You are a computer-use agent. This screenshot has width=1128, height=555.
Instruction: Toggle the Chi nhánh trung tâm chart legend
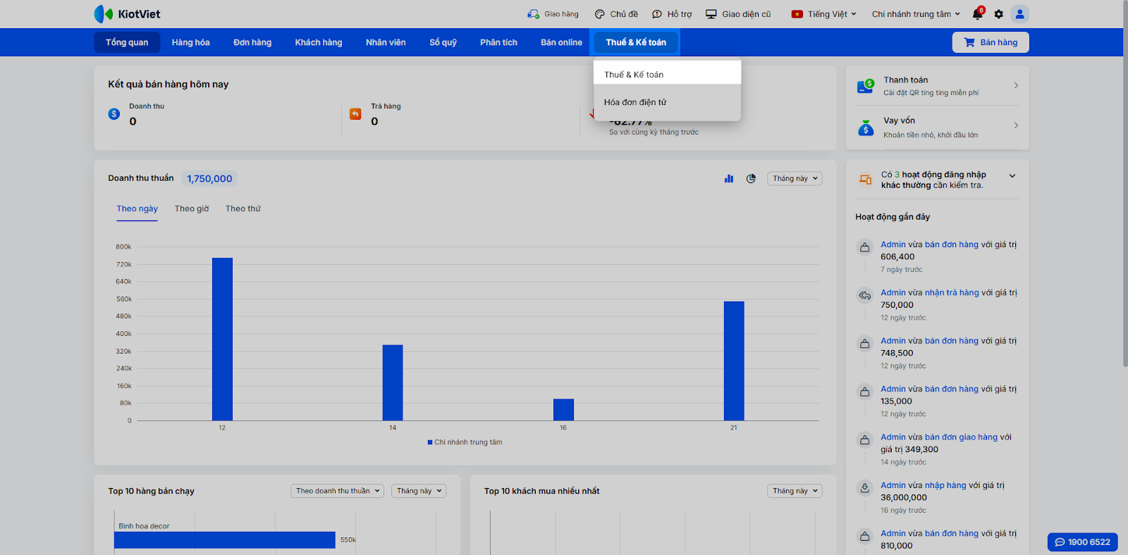tap(465, 442)
